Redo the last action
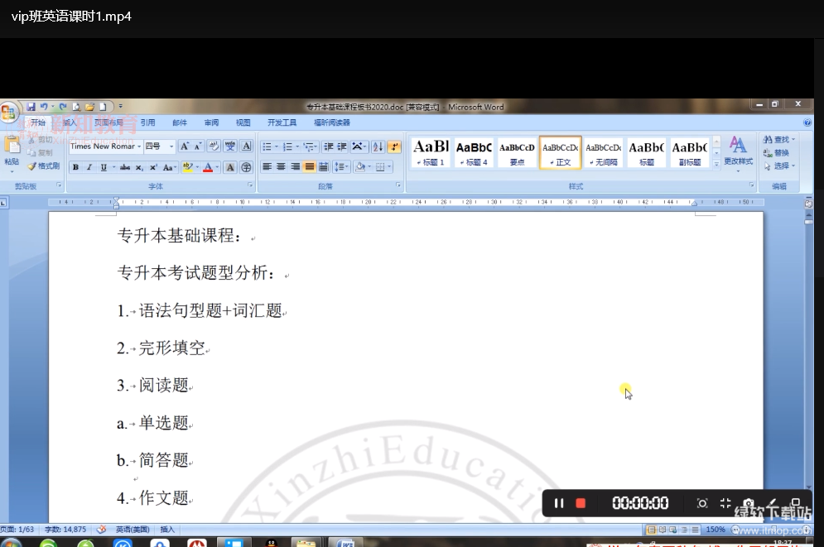Image resolution: width=824 pixels, height=547 pixels. [x=63, y=107]
